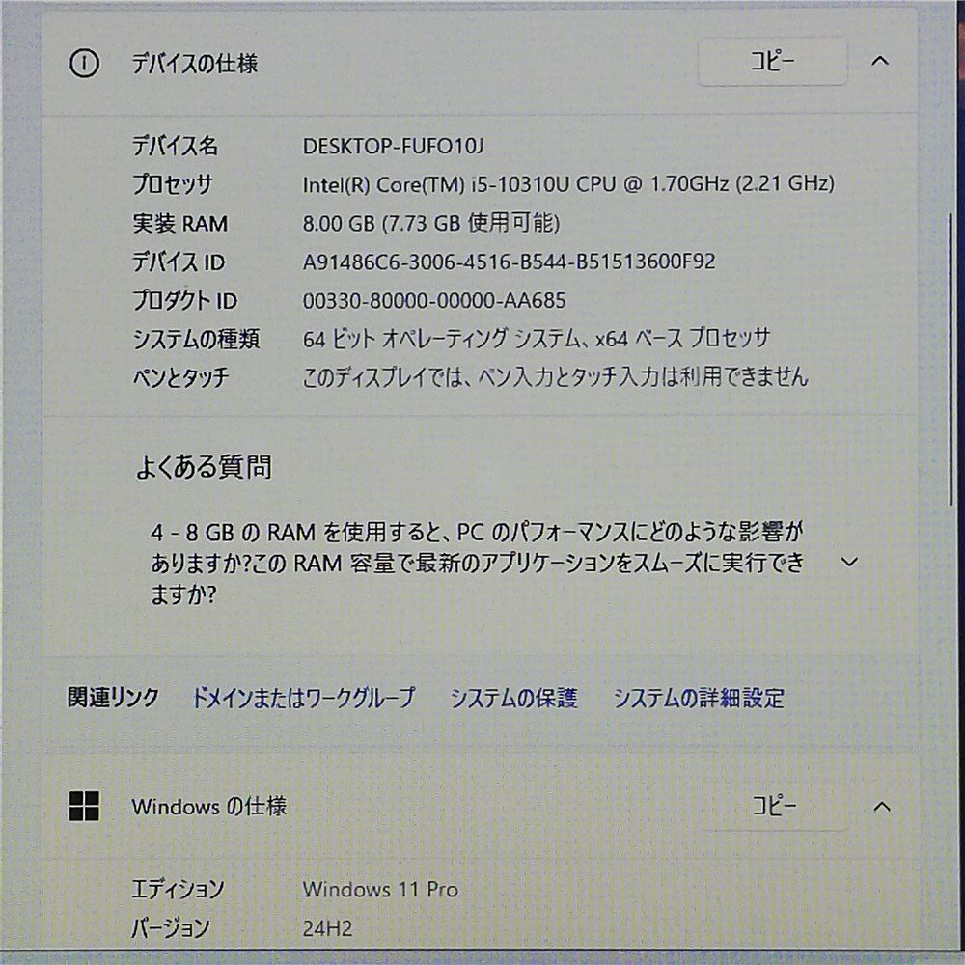The width and height of the screenshot is (965, 965).
Task: Click the よくある質問 heading
Action: pos(207,466)
